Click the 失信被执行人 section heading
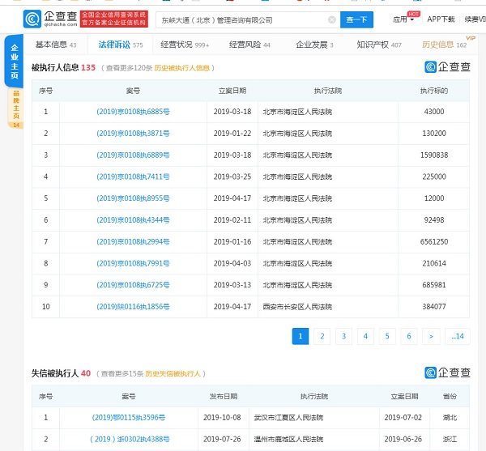 (x=55, y=373)
